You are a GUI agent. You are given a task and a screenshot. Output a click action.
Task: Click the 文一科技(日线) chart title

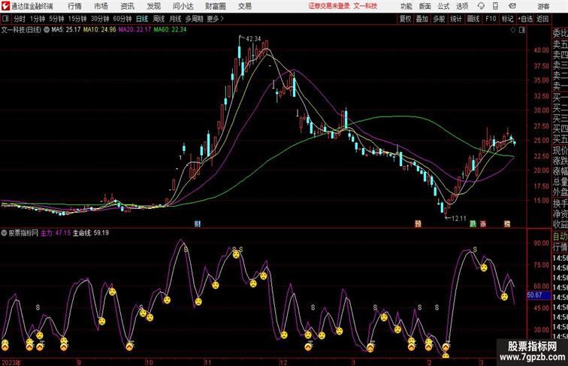(21, 30)
